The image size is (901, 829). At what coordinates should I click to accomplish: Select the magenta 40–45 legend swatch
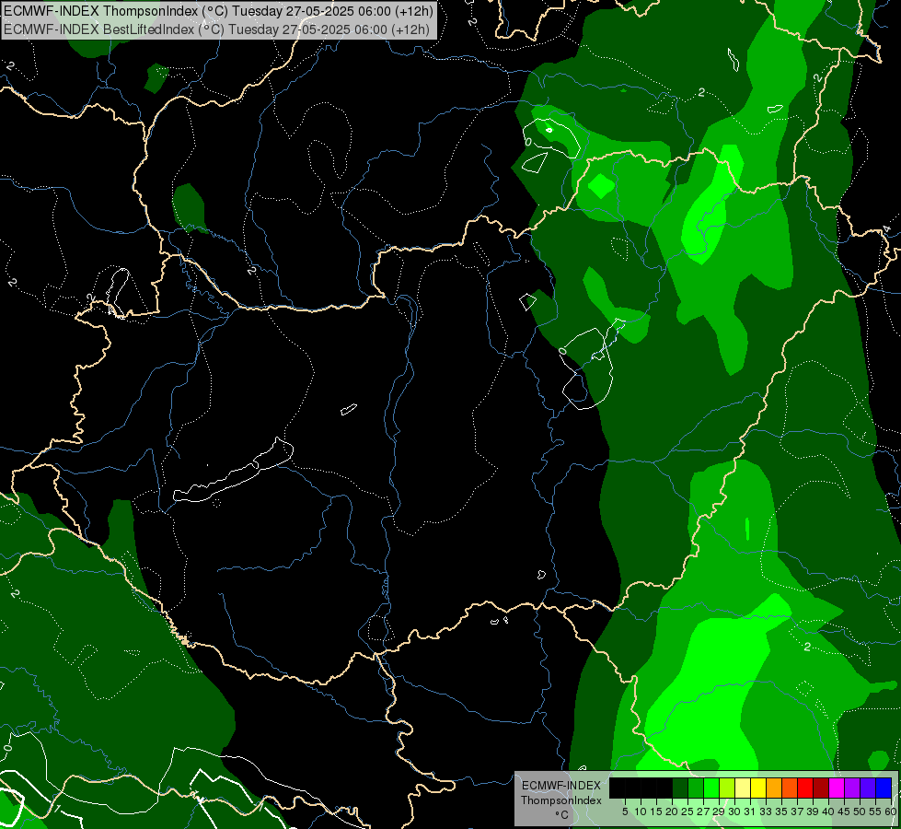pyautogui.click(x=837, y=788)
